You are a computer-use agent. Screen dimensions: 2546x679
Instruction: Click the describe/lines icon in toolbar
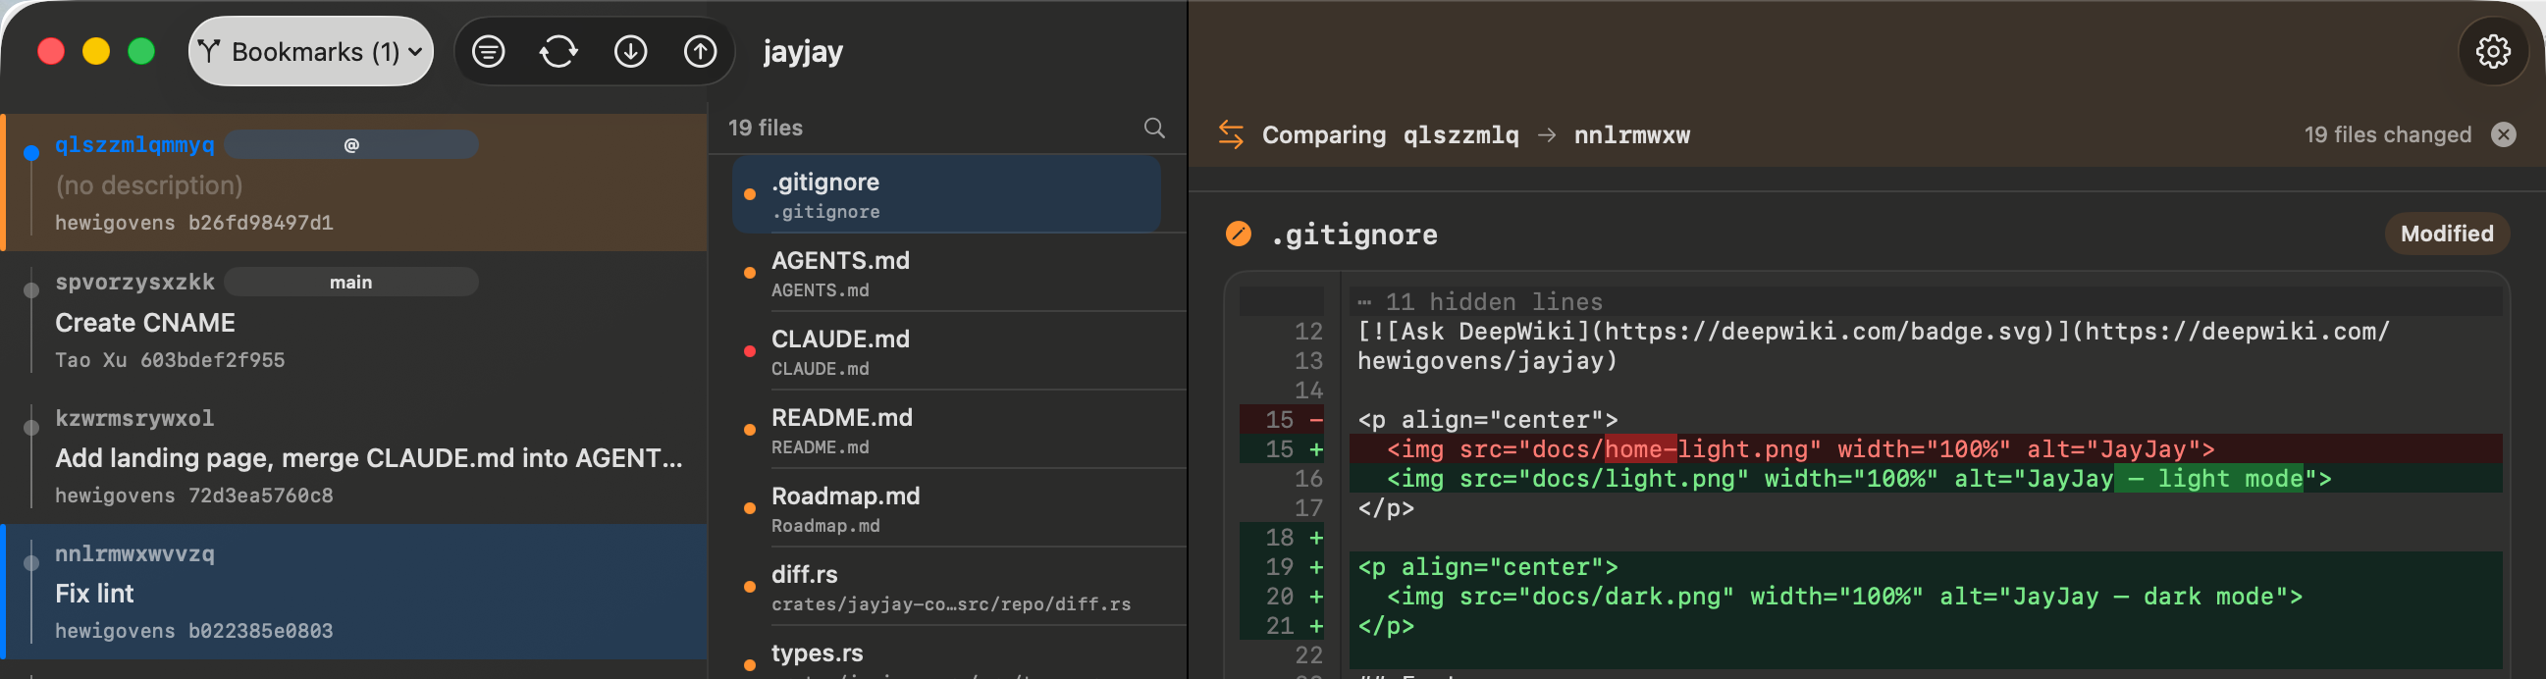coord(488,51)
